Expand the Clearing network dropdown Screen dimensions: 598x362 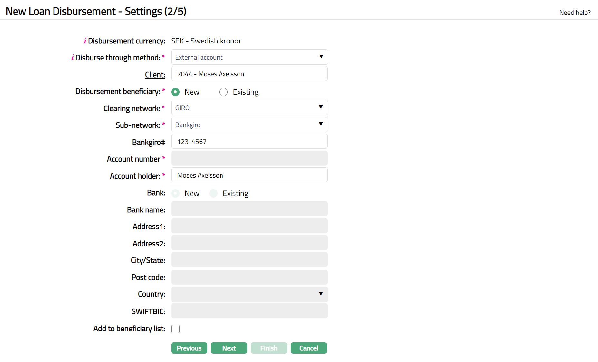coord(249,107)
